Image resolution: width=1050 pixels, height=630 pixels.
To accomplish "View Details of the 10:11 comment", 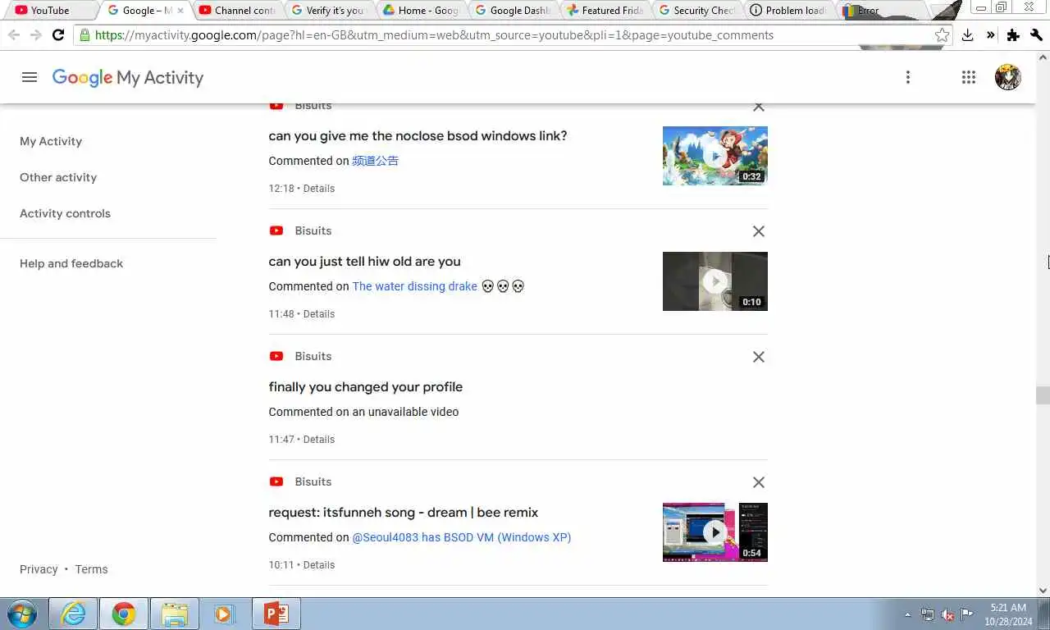I will tap(319, 565).
